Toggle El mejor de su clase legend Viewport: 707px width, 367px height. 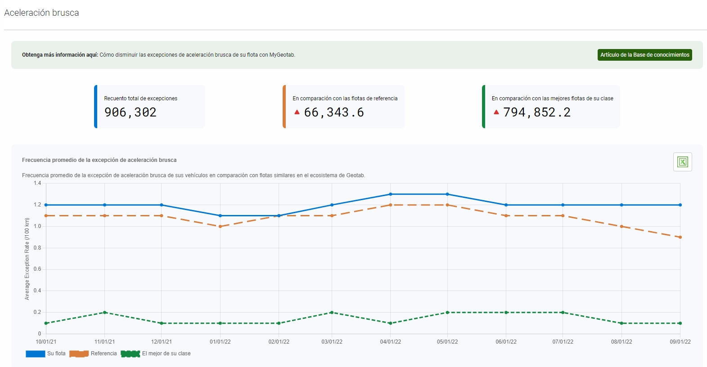(x=156, y=354)
